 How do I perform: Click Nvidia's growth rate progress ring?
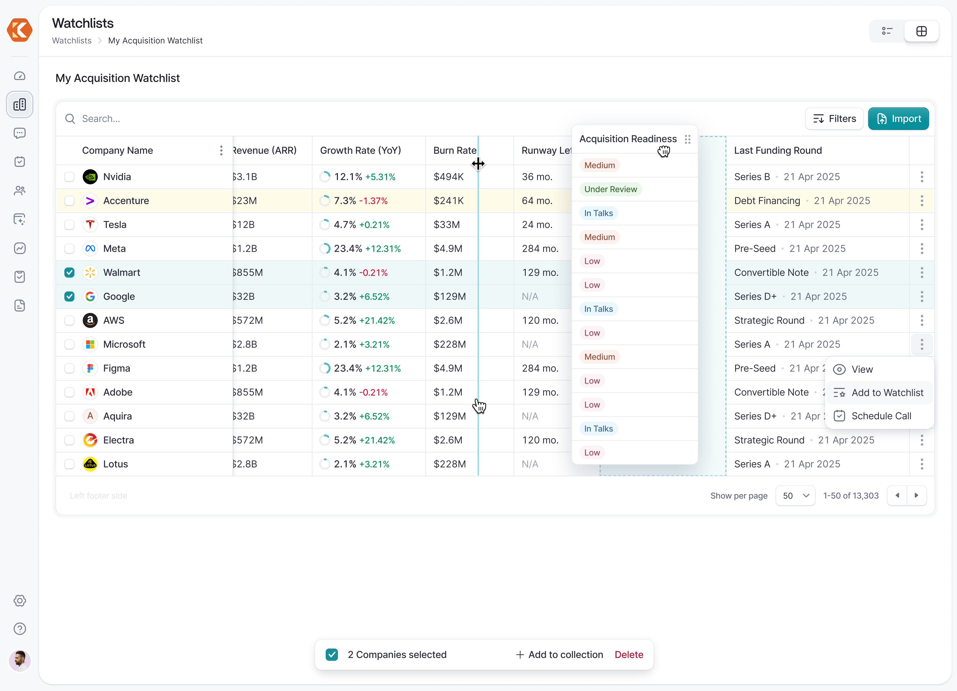pos(325,177)
